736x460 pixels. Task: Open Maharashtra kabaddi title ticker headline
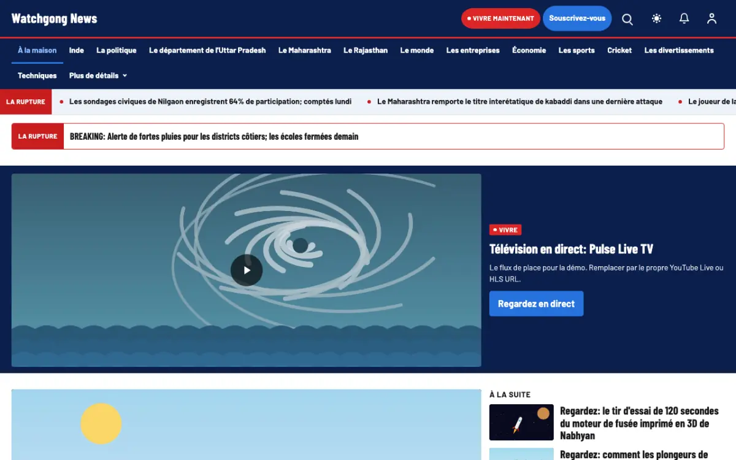pyautogui.click(x=519, y=102)
